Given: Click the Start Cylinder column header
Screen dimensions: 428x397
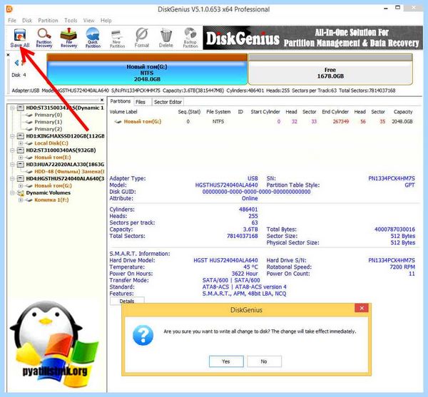Looking at the screenshot, I should pyautogui.click(x=265, y=112).
